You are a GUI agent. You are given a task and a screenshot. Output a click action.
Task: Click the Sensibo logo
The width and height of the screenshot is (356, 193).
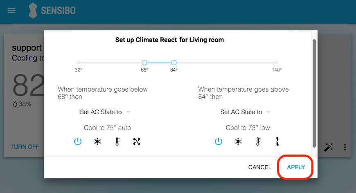pos(52,11)
